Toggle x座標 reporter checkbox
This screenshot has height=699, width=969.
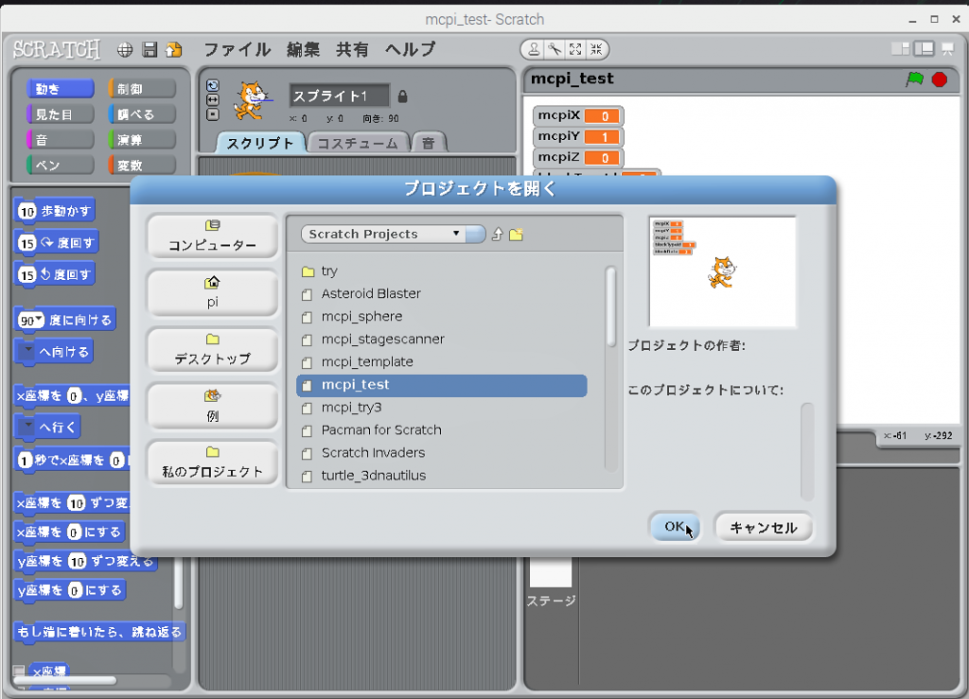19,672
